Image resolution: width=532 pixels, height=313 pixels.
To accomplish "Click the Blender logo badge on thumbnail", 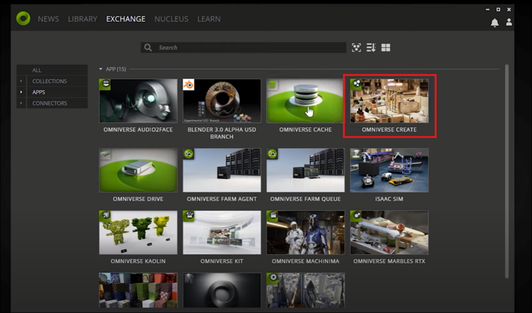I will pos(188,85).
